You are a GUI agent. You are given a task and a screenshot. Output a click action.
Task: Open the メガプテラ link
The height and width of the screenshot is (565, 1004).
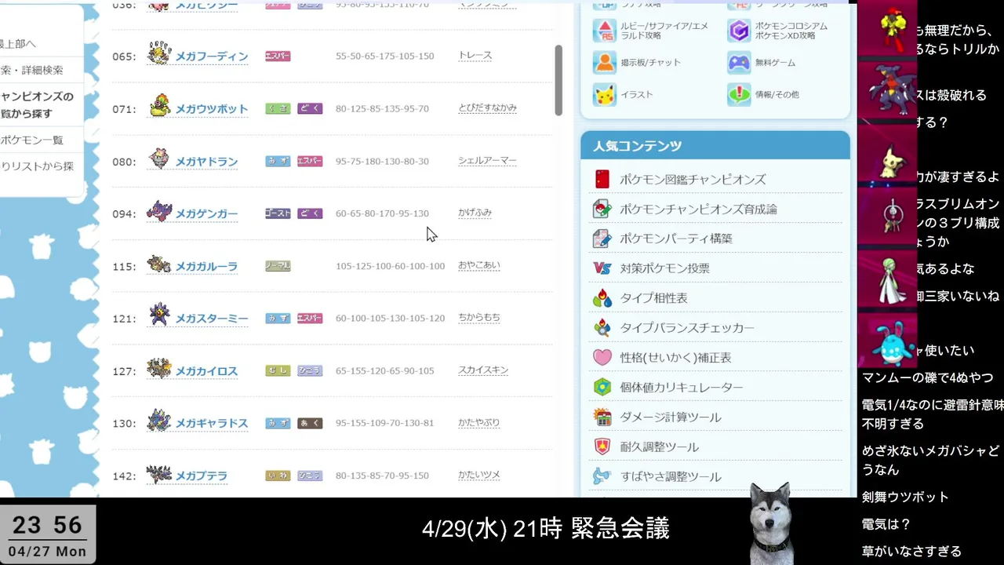[x=202, y=476]
